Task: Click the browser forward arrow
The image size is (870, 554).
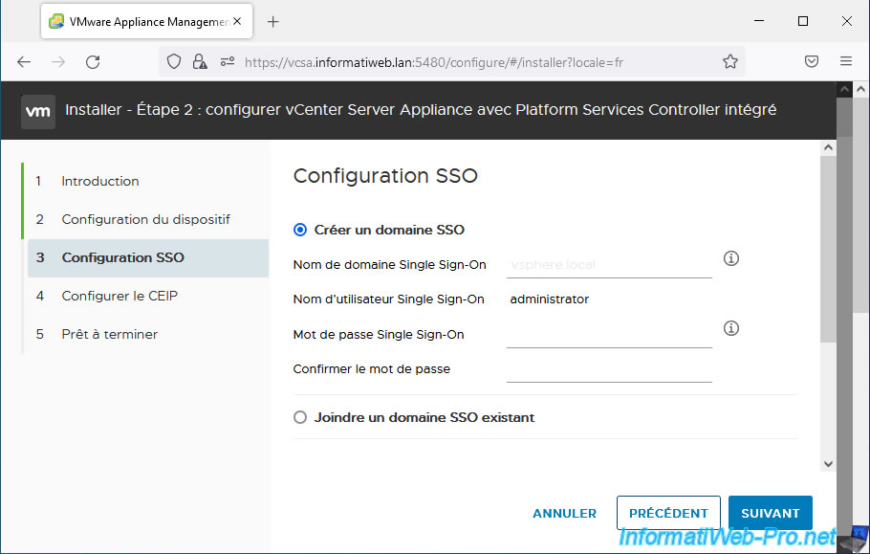Action: click(x=58, y=61)
